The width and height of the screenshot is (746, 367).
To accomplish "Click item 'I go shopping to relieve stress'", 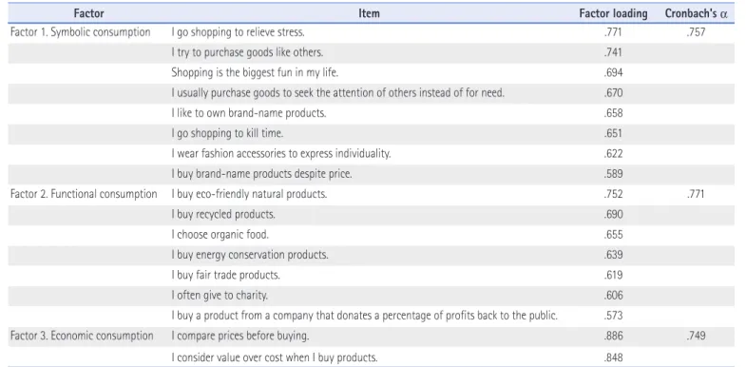I will (x=238, y=32).
